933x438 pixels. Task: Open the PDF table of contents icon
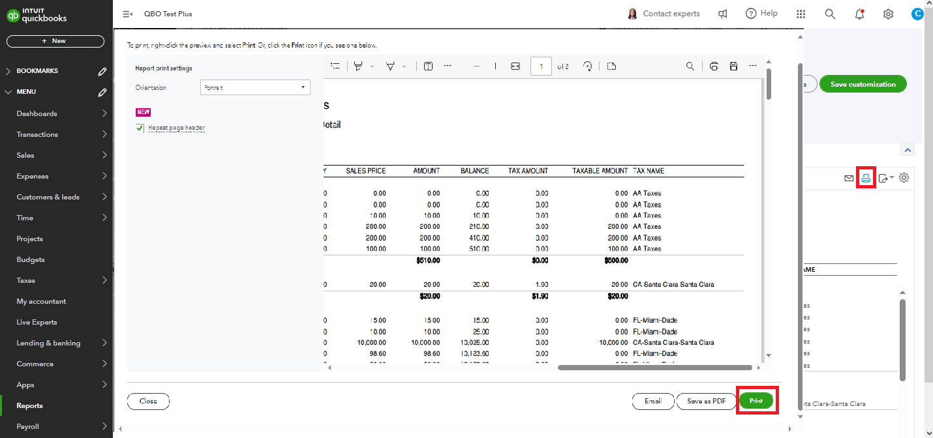[335, 66]
